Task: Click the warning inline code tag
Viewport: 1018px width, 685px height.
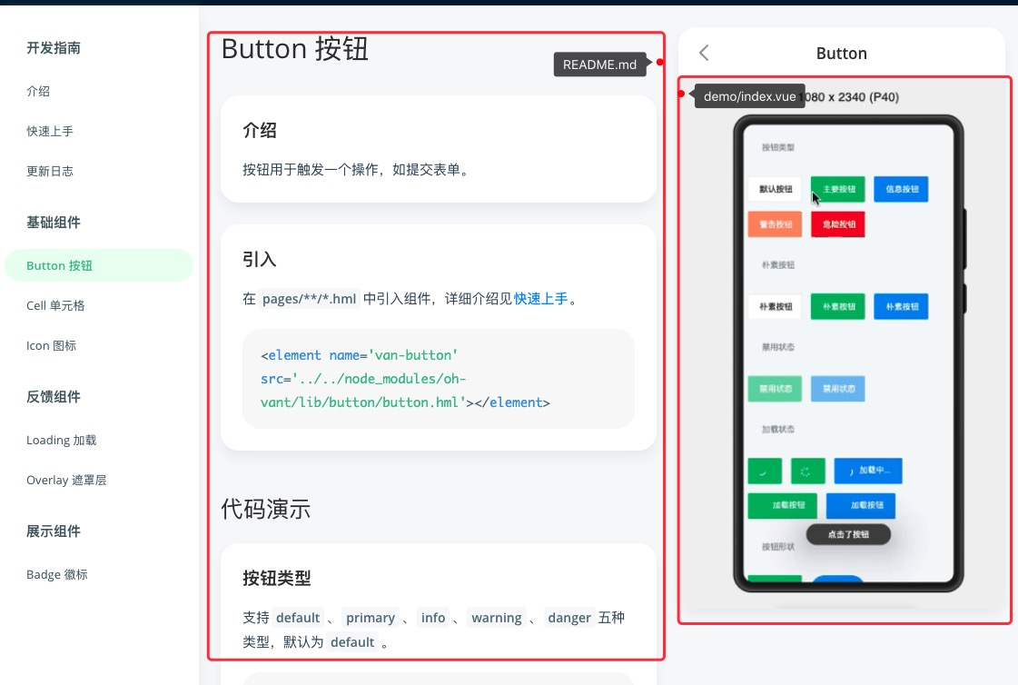Action: click(x=497, y=618)
